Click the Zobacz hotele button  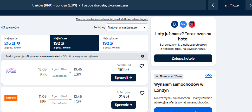click(x=183, y=58)
